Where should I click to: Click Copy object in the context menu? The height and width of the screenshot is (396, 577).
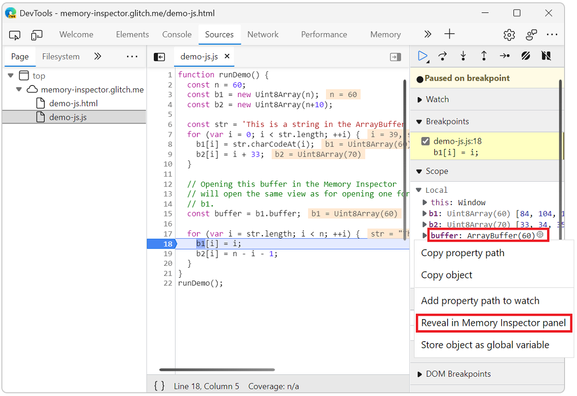pos(446,275)
